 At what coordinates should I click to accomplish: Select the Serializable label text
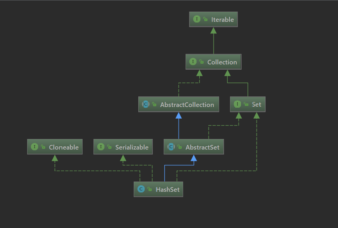pos(132,147)
